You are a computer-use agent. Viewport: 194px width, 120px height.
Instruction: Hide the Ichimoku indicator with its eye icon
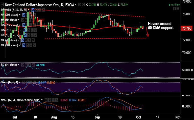click(33, 10)
